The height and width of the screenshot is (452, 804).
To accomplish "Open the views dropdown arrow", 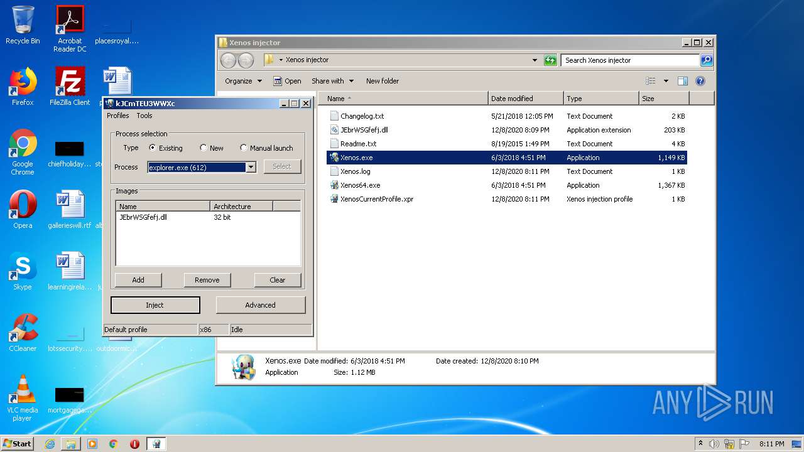I will click(x=666, y=81).
